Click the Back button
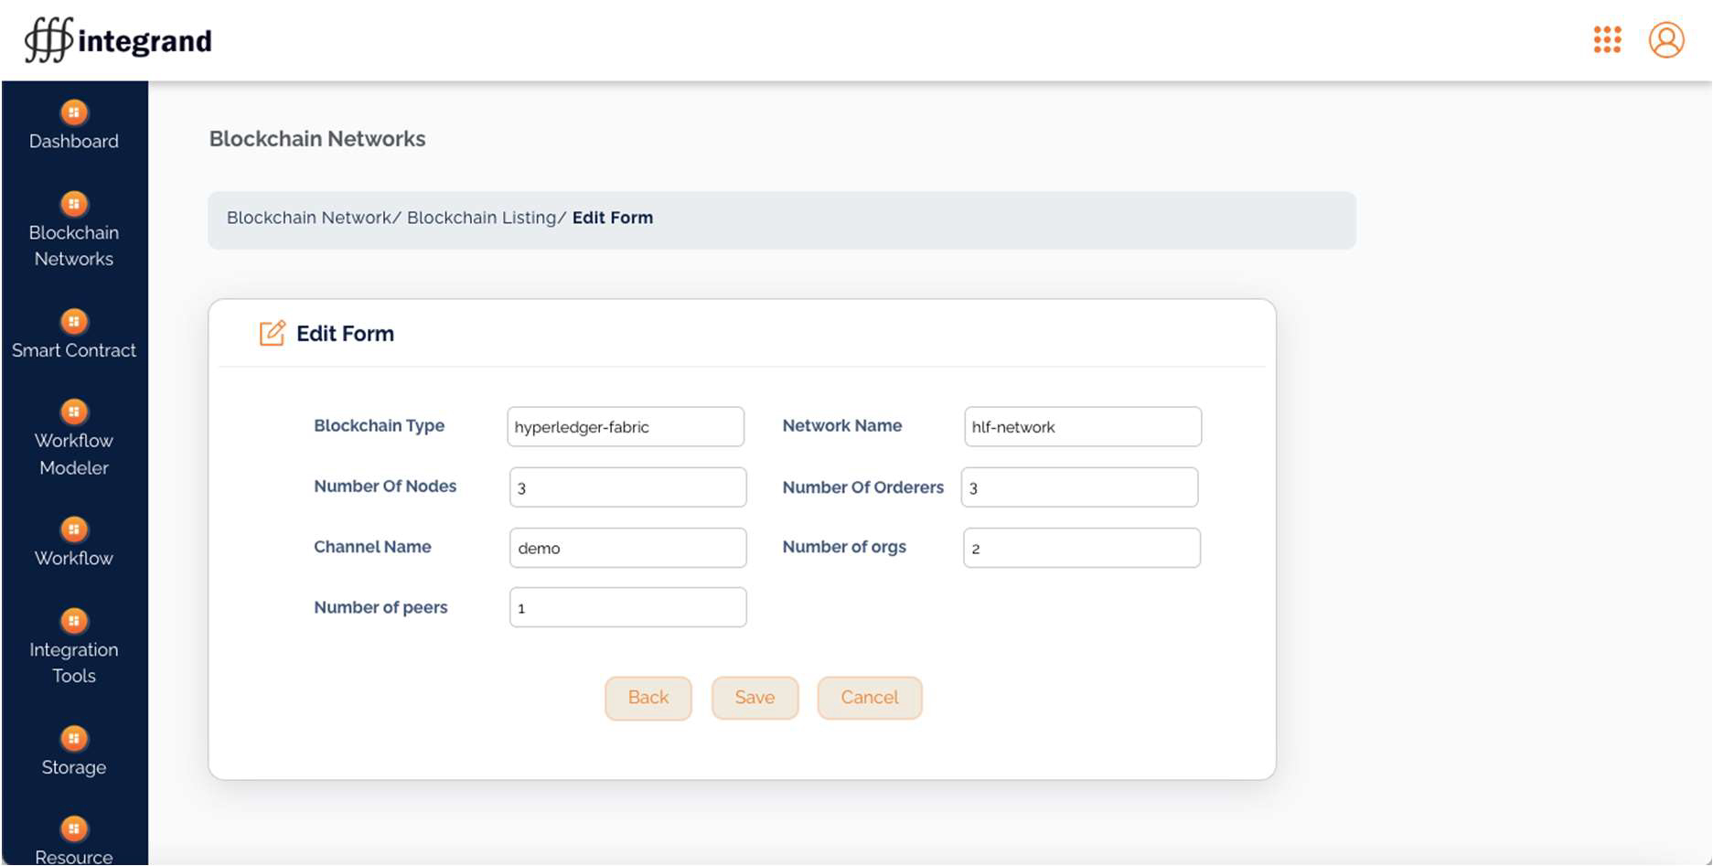 [648, 698]
